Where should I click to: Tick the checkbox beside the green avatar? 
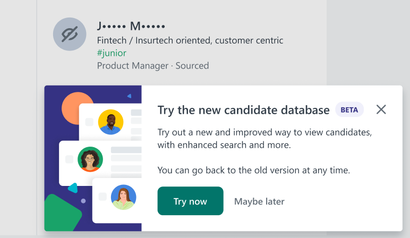point(69,159)
